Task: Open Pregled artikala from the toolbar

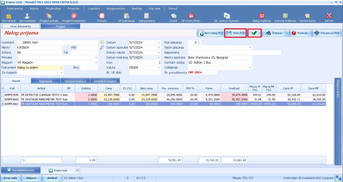Action: [49, 18]
